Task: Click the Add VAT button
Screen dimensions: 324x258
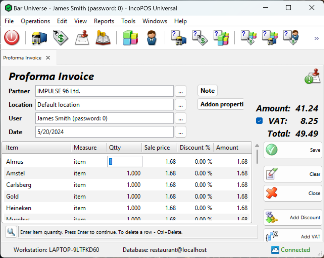Action: tap(293, 236)
